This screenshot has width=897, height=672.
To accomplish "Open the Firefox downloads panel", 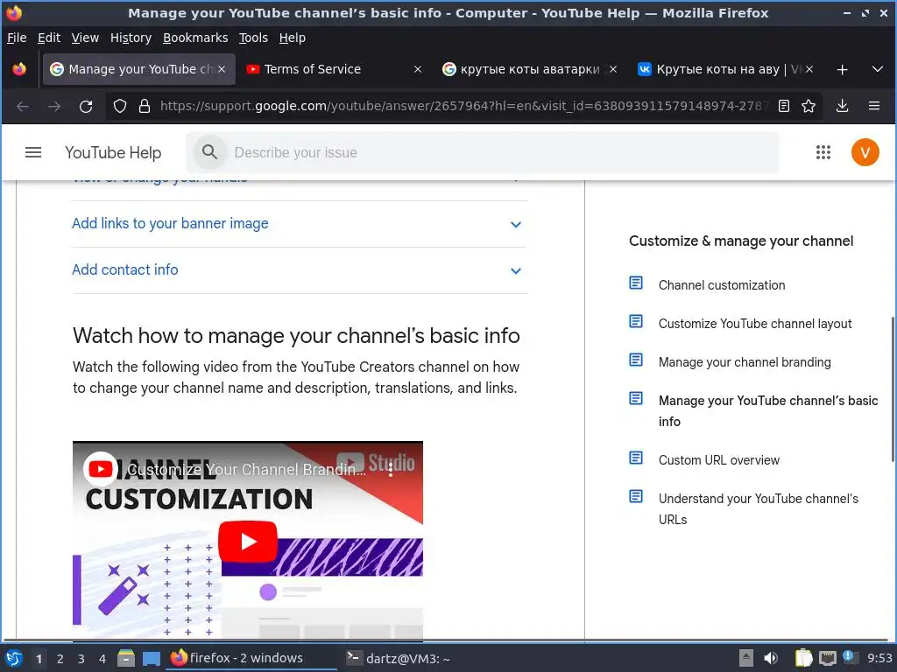I will 842,106.
